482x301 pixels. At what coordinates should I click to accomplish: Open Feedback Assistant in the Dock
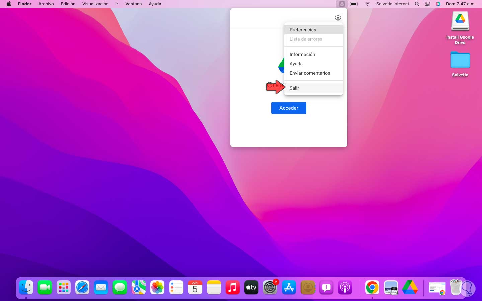[326, 287]
